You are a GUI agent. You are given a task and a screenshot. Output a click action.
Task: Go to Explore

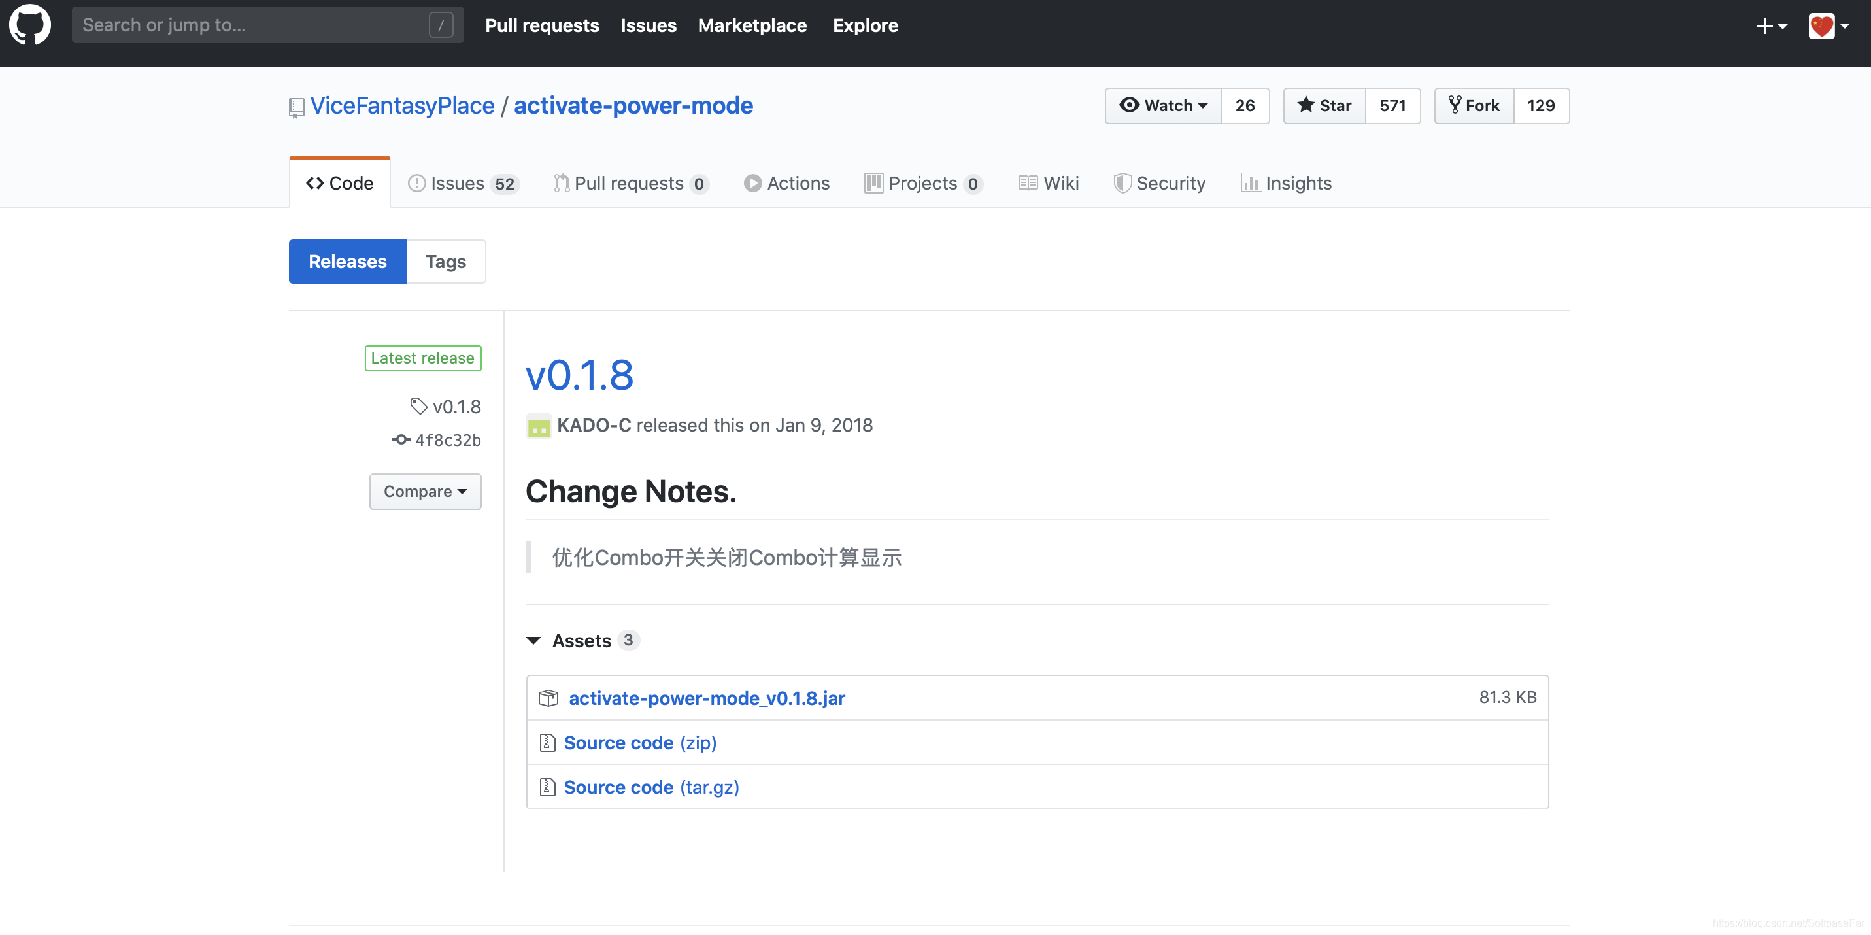(x=865, y=25)
